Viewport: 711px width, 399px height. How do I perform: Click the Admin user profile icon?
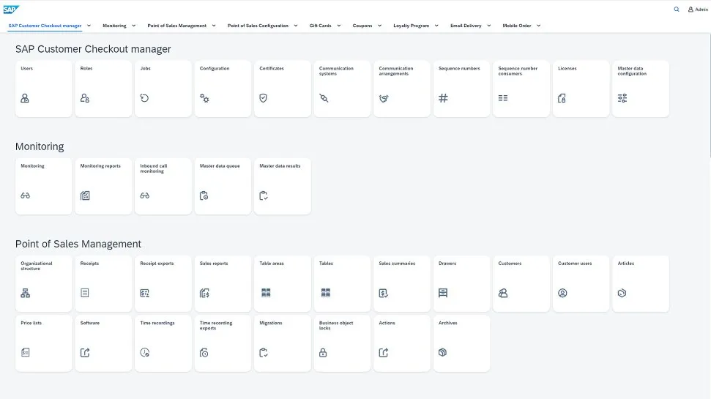point(690,10)
